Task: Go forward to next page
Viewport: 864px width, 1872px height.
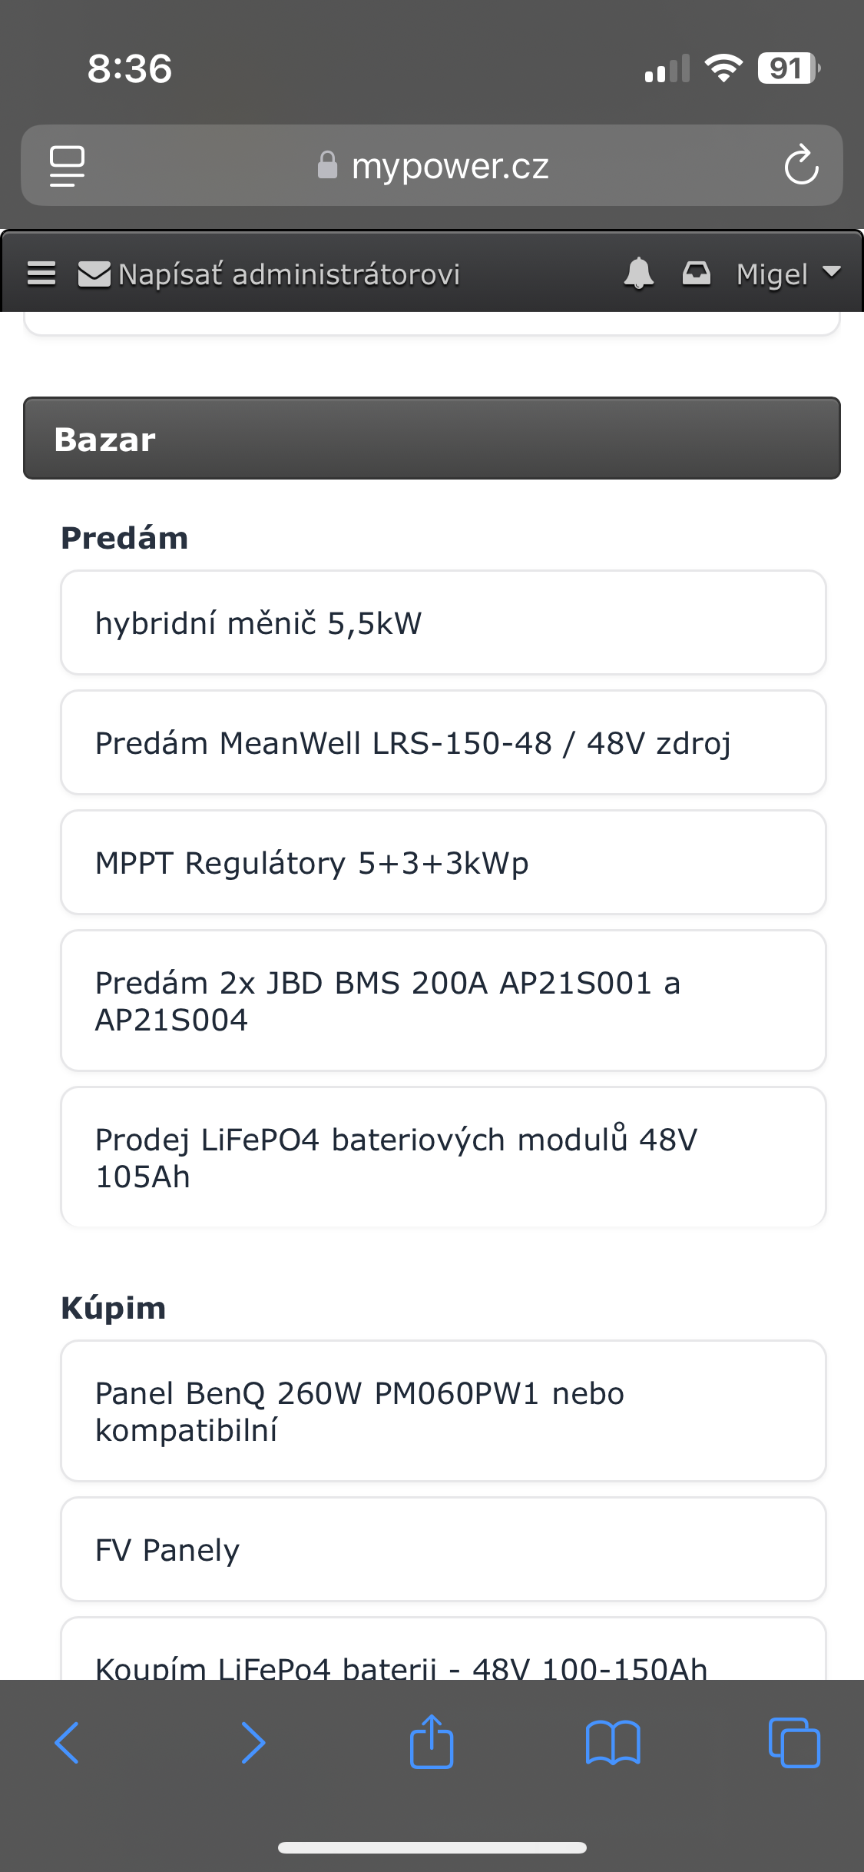Action: pos(253,1742)
